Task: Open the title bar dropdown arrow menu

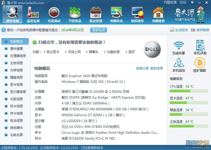Action: click(x=192, y=2)
